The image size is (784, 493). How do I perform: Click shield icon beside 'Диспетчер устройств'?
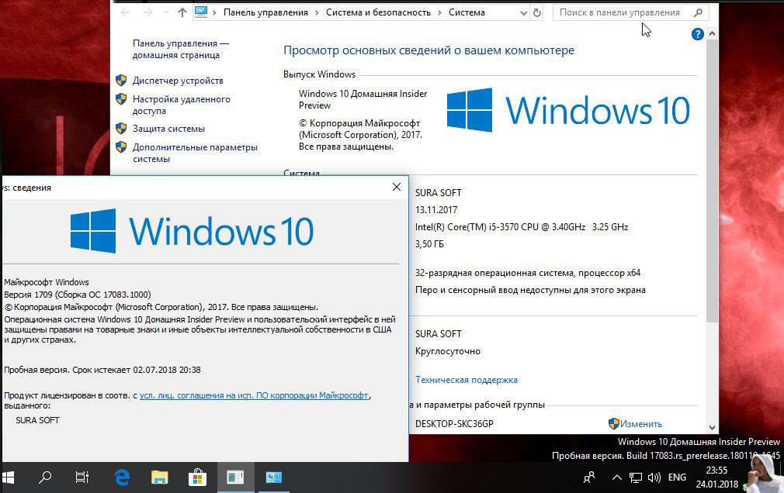click(x=121, y=80)
